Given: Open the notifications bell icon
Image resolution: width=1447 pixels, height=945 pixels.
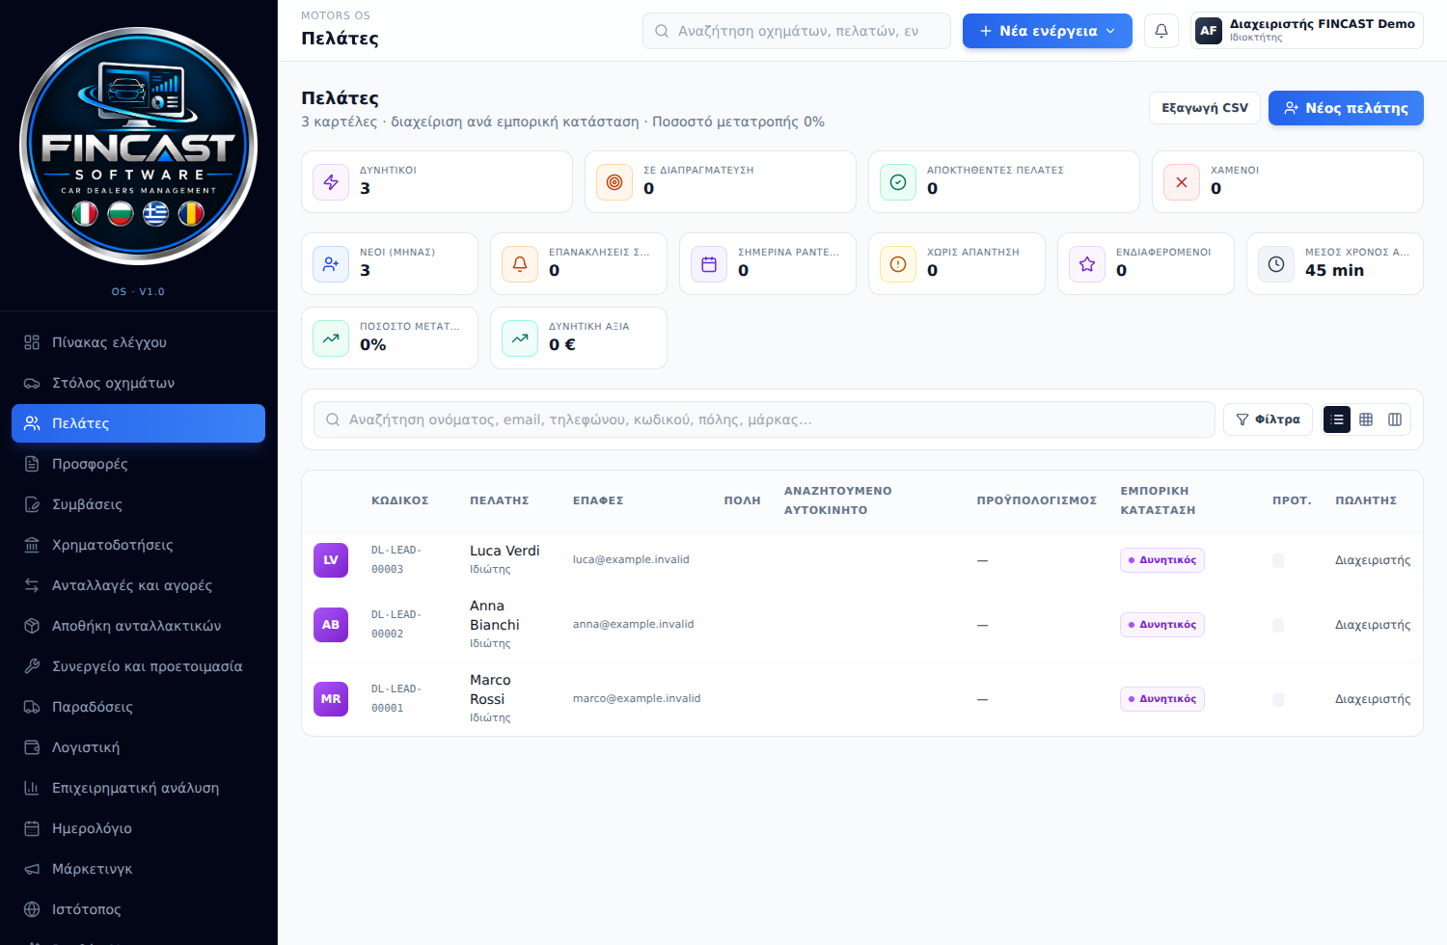Looking at the screenshot, I should coord(1161,31).
